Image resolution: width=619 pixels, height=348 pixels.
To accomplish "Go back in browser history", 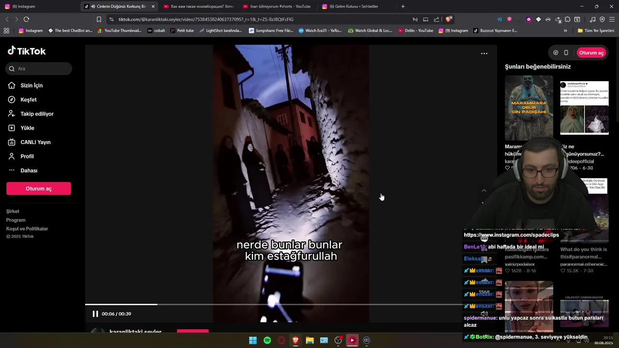I will (x=7, y=19).
